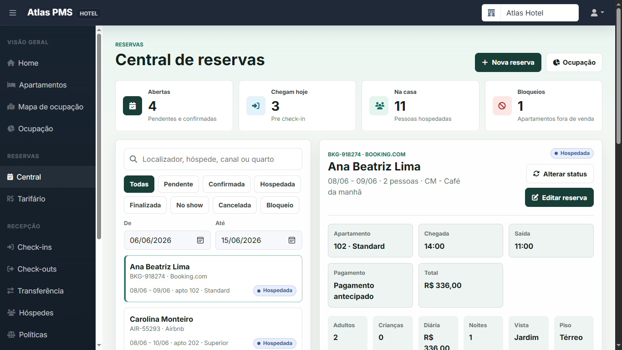622x350 pixels.
Task: Select the Ana Beatriz Lima reservation card
Action: [213, 278]
